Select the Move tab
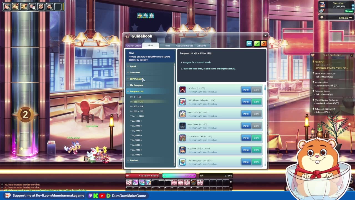Image resolution: width=355 pixels, height=200 pixels. [x=150, y=45]
